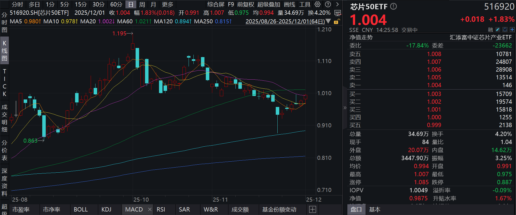Collapse the right quote panel
Screen dimensions: 516x215
(345, 108)
